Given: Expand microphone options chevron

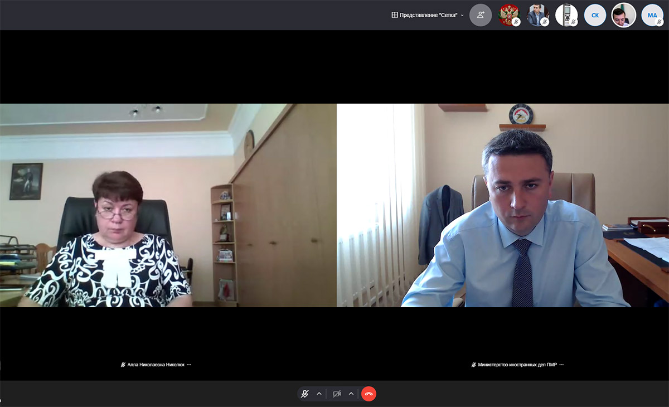Looking at the screenshot, I should tap(319, 394).
